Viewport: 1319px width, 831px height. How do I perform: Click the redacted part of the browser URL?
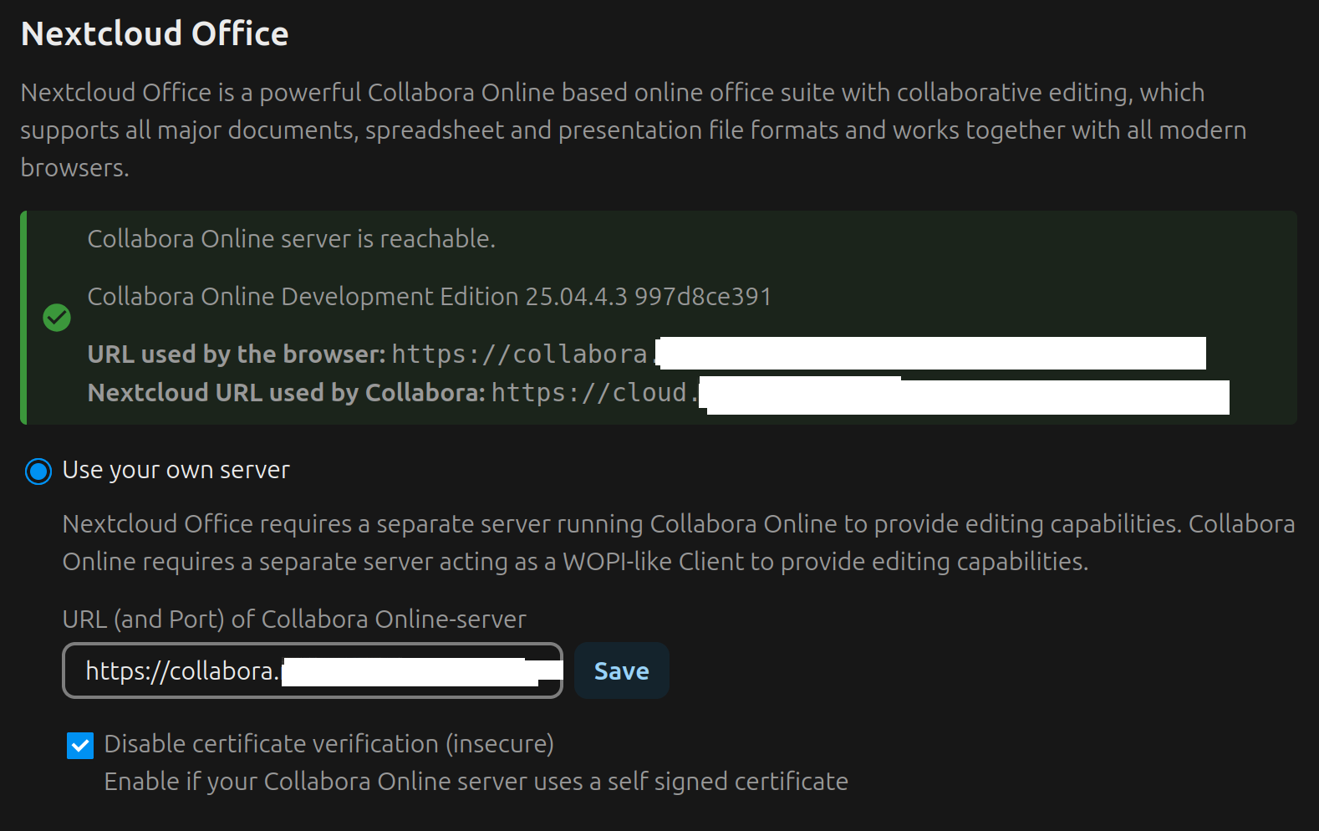(x=930, y=354)
